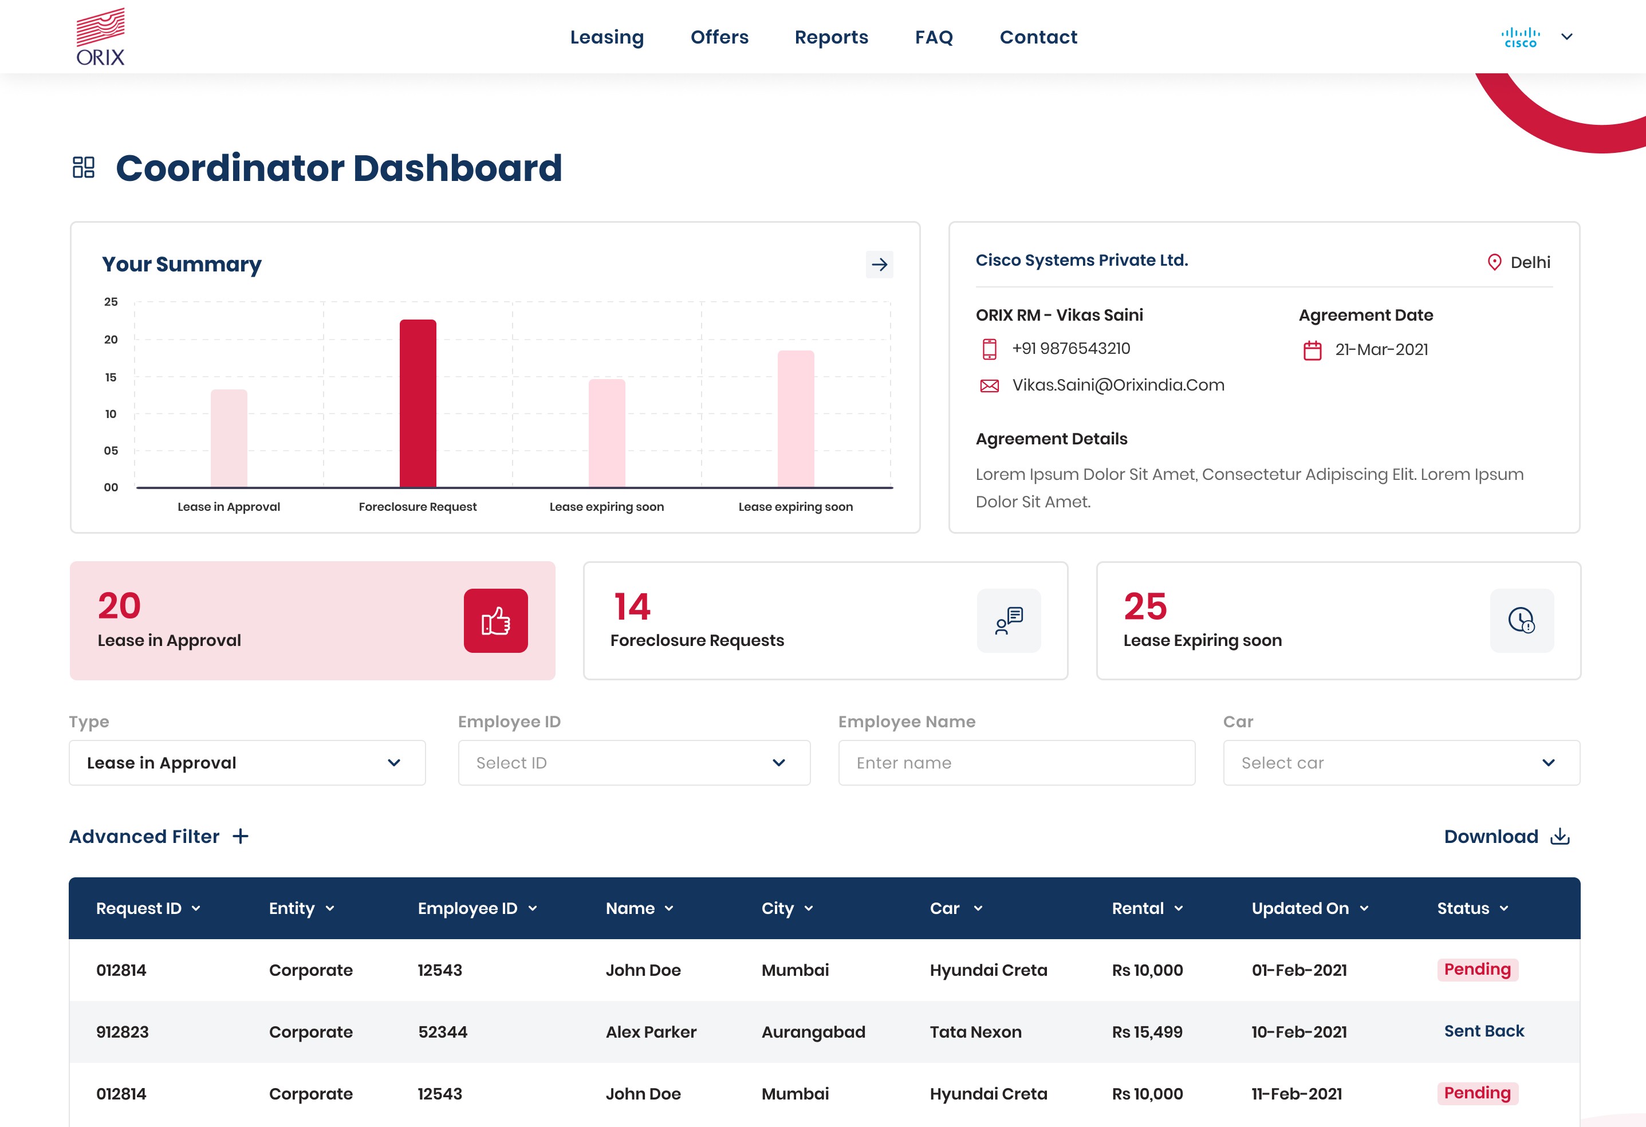Click the Employee Name input field
Image resolution: width=1646 pixels, height=1127 pixels.
pos(1017,763)
